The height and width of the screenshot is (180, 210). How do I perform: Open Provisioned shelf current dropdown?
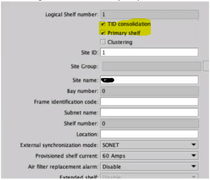tap(149, 156)
